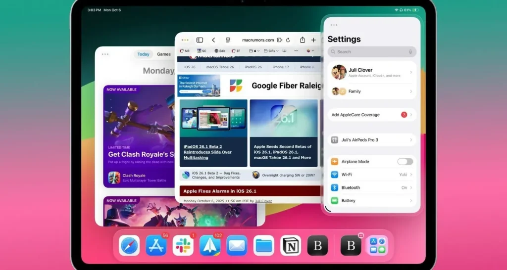The width and height of the screenshot is (507, 270).
Task: Open Juli's AirPods Pro 3 settings
Action: coord(372,140)
